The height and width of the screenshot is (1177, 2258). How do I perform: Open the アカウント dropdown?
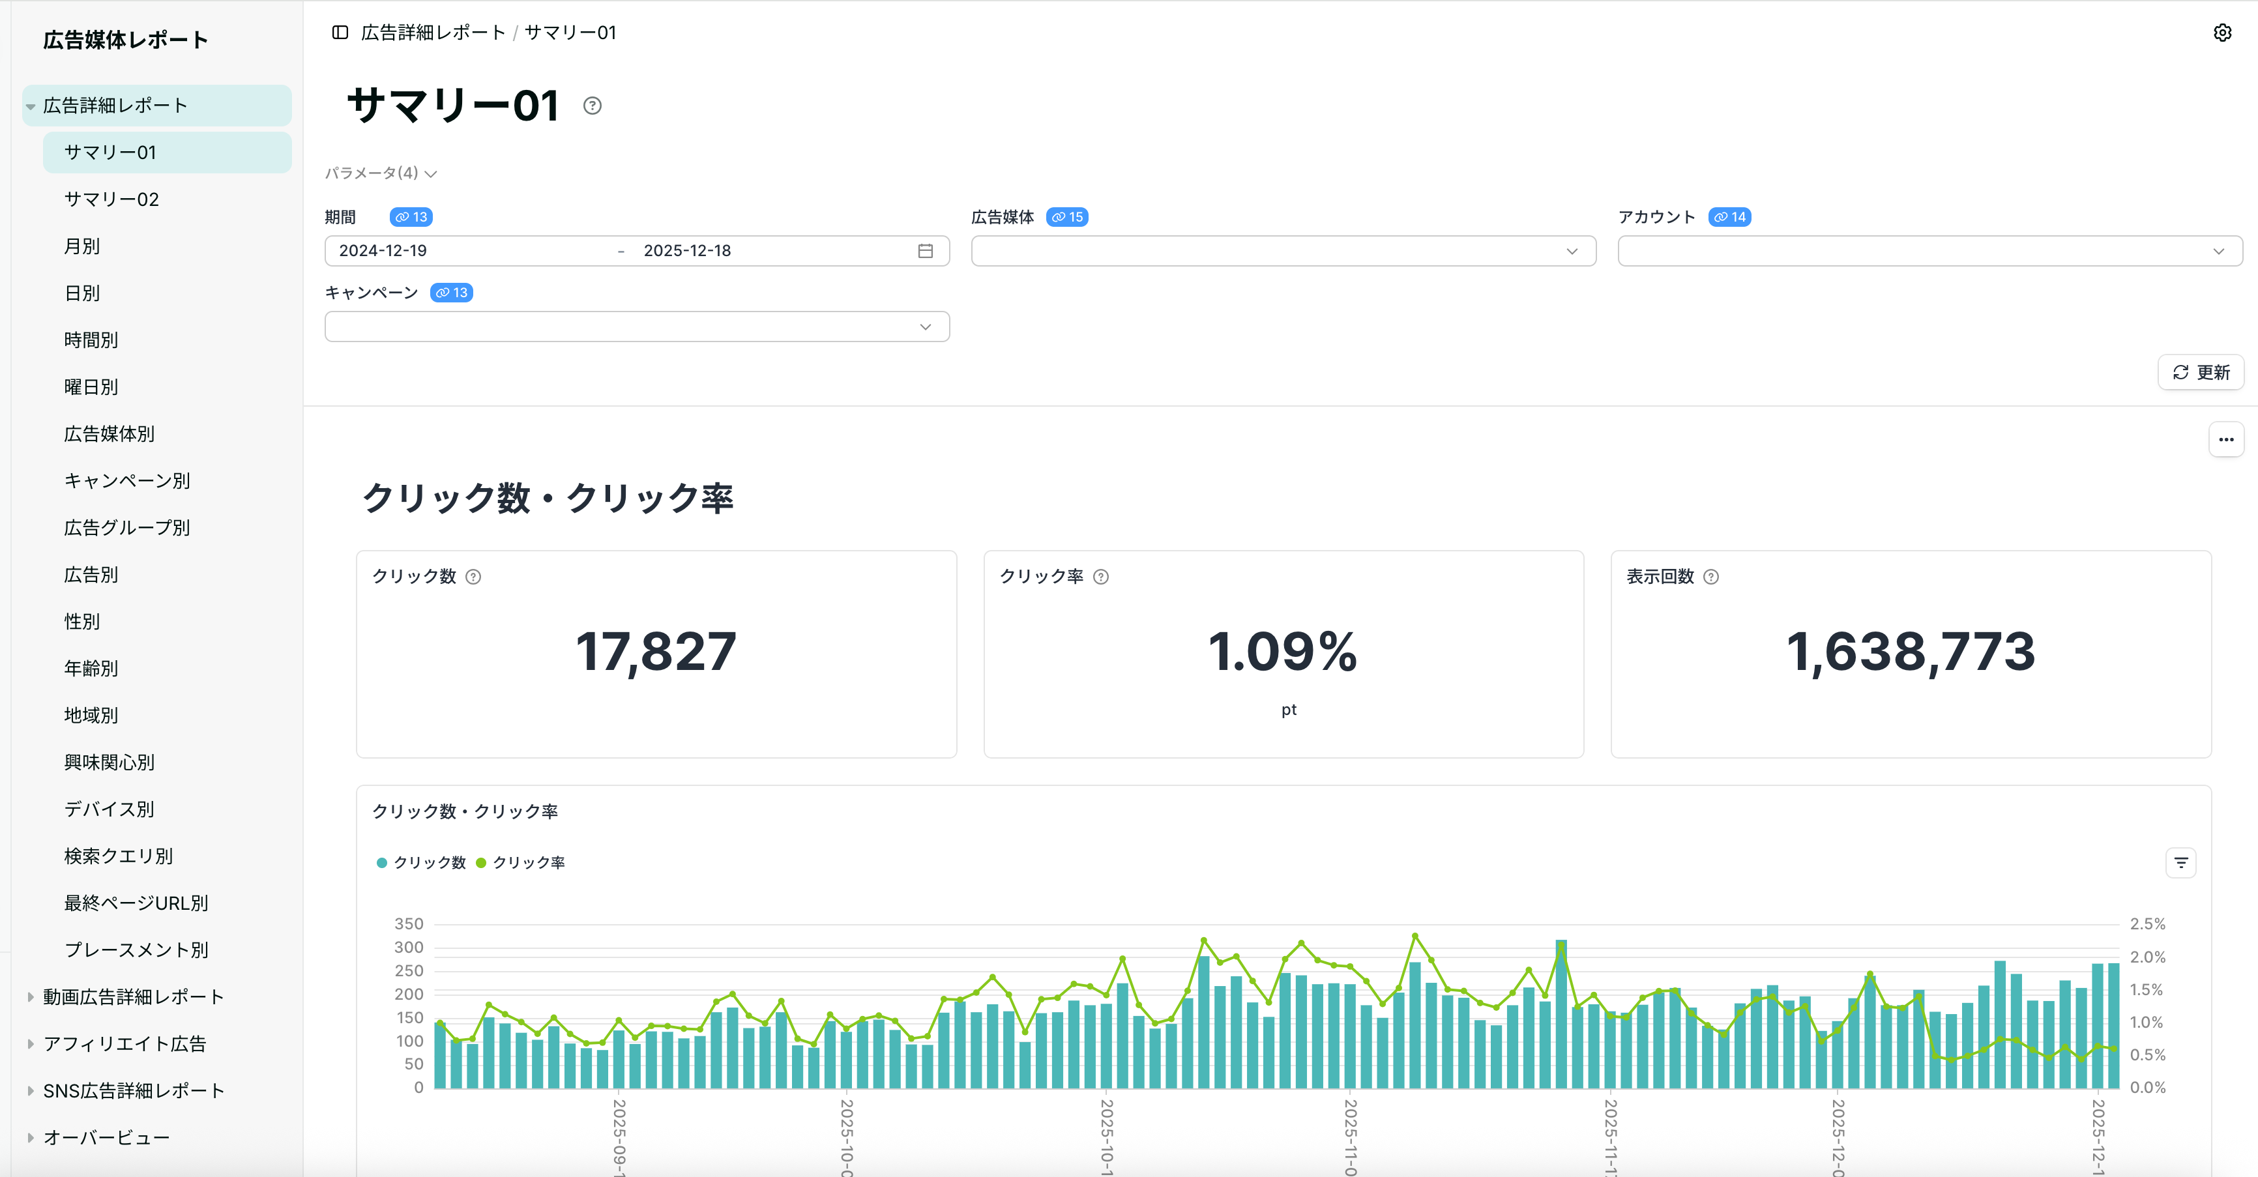[x=1929, y=252]
